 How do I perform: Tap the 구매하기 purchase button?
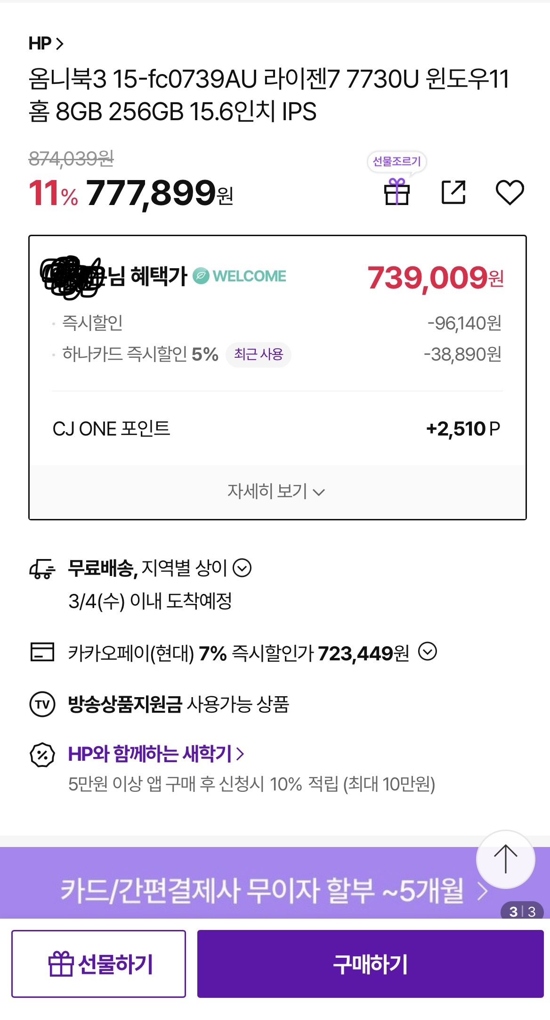point(370,963)
